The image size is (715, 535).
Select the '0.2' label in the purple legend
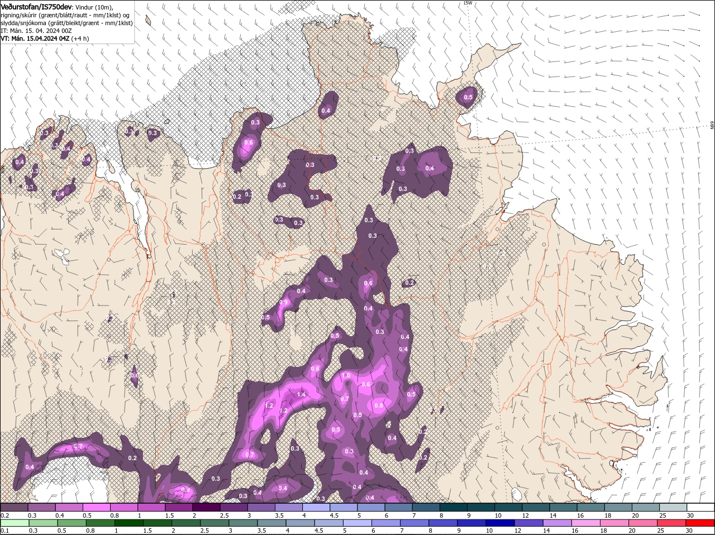[x=4, y=515]
